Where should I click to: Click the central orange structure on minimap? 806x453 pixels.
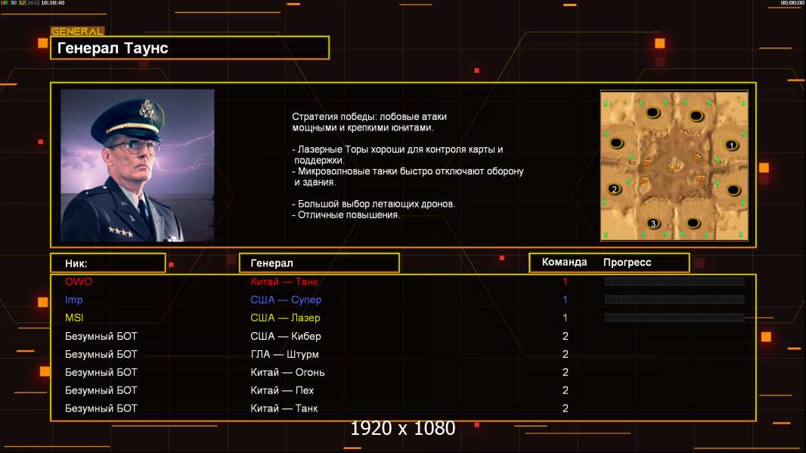pyautogui.click(x=674, y=165)
